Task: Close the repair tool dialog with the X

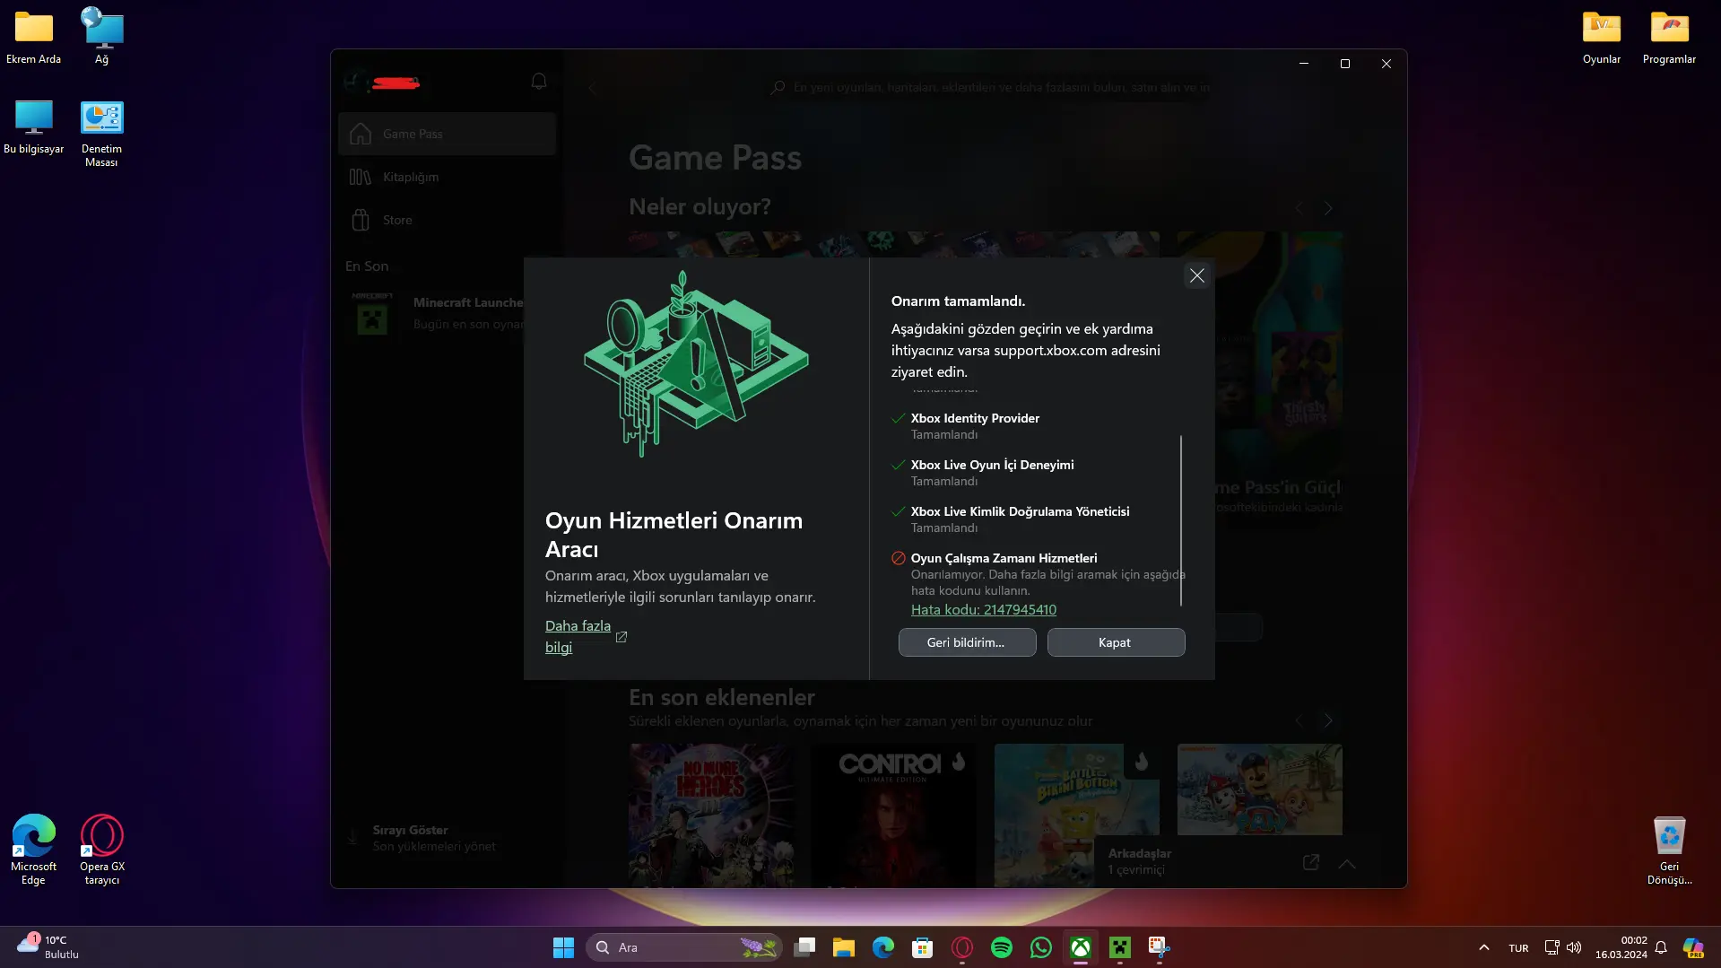Action: pos(1196,275)
